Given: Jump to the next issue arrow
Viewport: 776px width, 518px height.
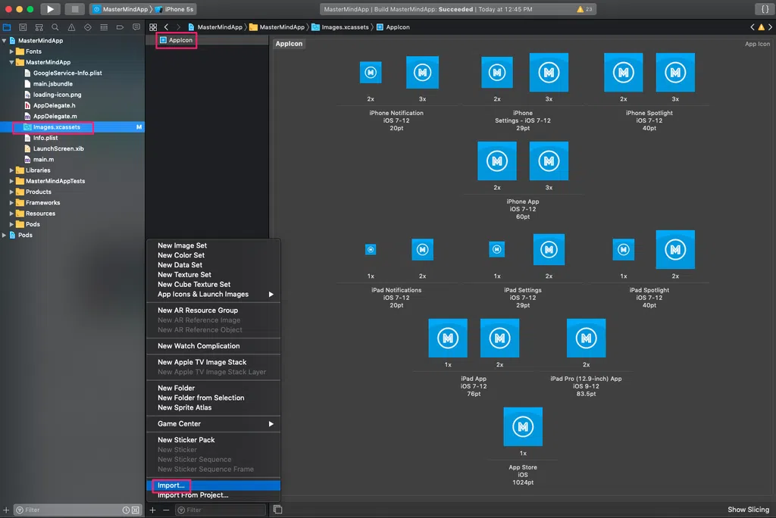Looking at the screenshot, I should [770, 27].
